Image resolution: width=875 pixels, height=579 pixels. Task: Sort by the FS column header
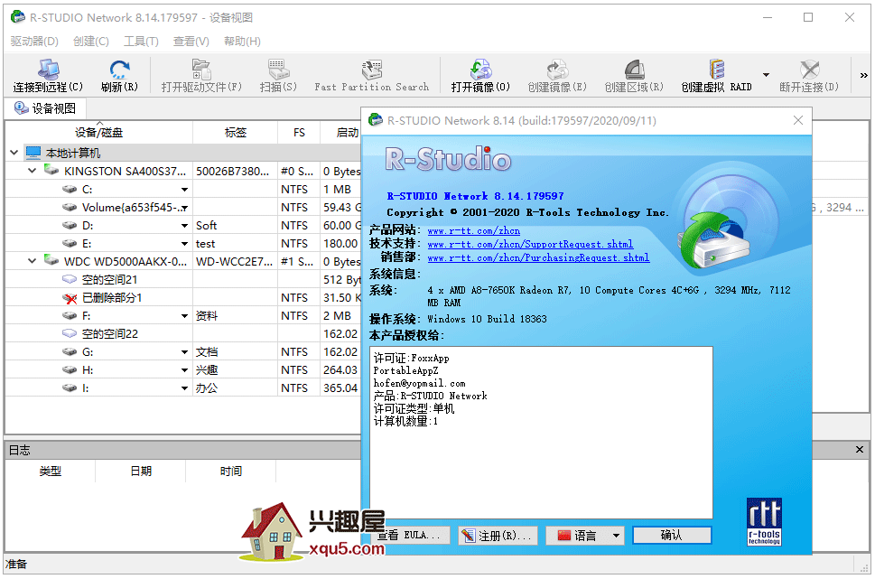[x=299, y=132]
